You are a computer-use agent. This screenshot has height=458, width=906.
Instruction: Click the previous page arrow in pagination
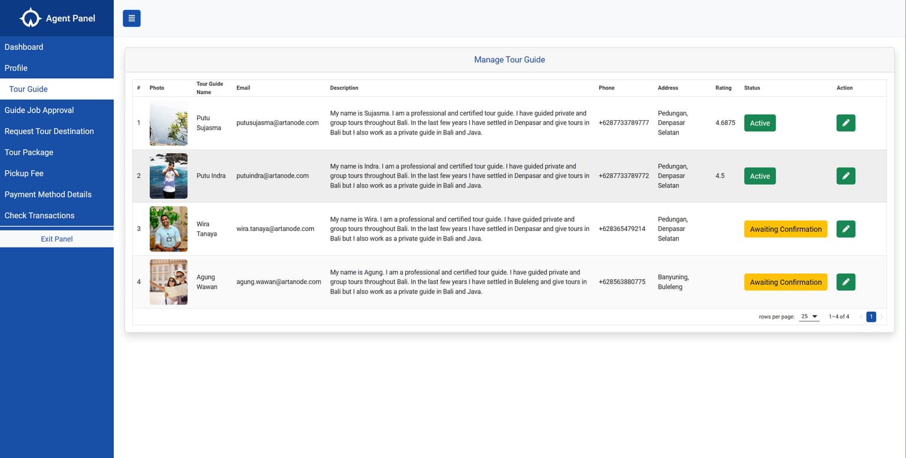tap(860, 317)
